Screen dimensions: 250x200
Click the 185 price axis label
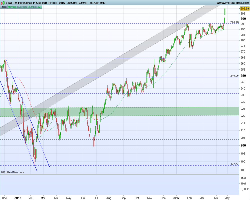pos(243,170)
